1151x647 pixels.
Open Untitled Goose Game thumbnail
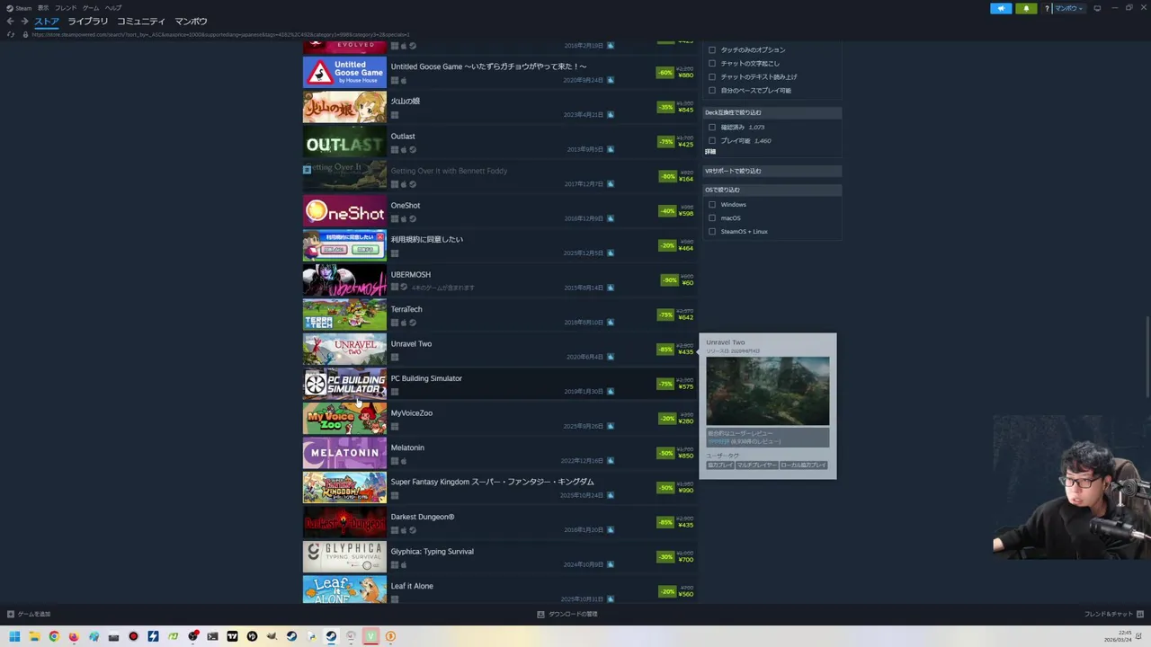click(x=344, y=72)
